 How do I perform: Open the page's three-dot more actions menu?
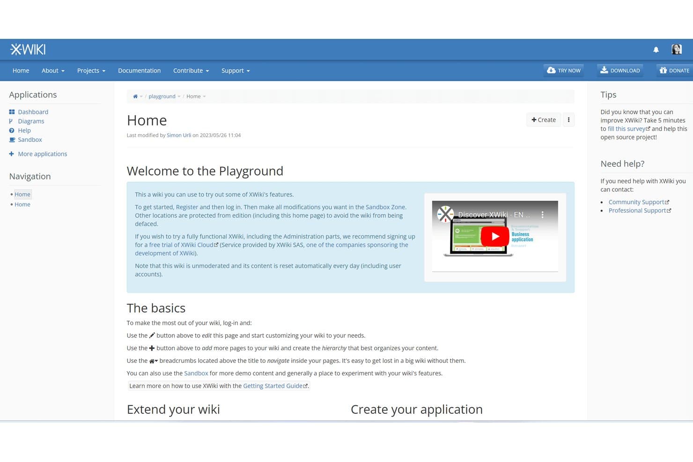coord(568,120)
